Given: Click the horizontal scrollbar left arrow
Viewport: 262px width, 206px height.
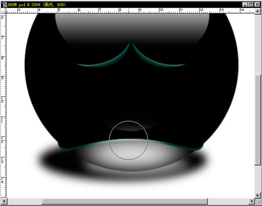Looking at the screenshot, I should point(4,201).
